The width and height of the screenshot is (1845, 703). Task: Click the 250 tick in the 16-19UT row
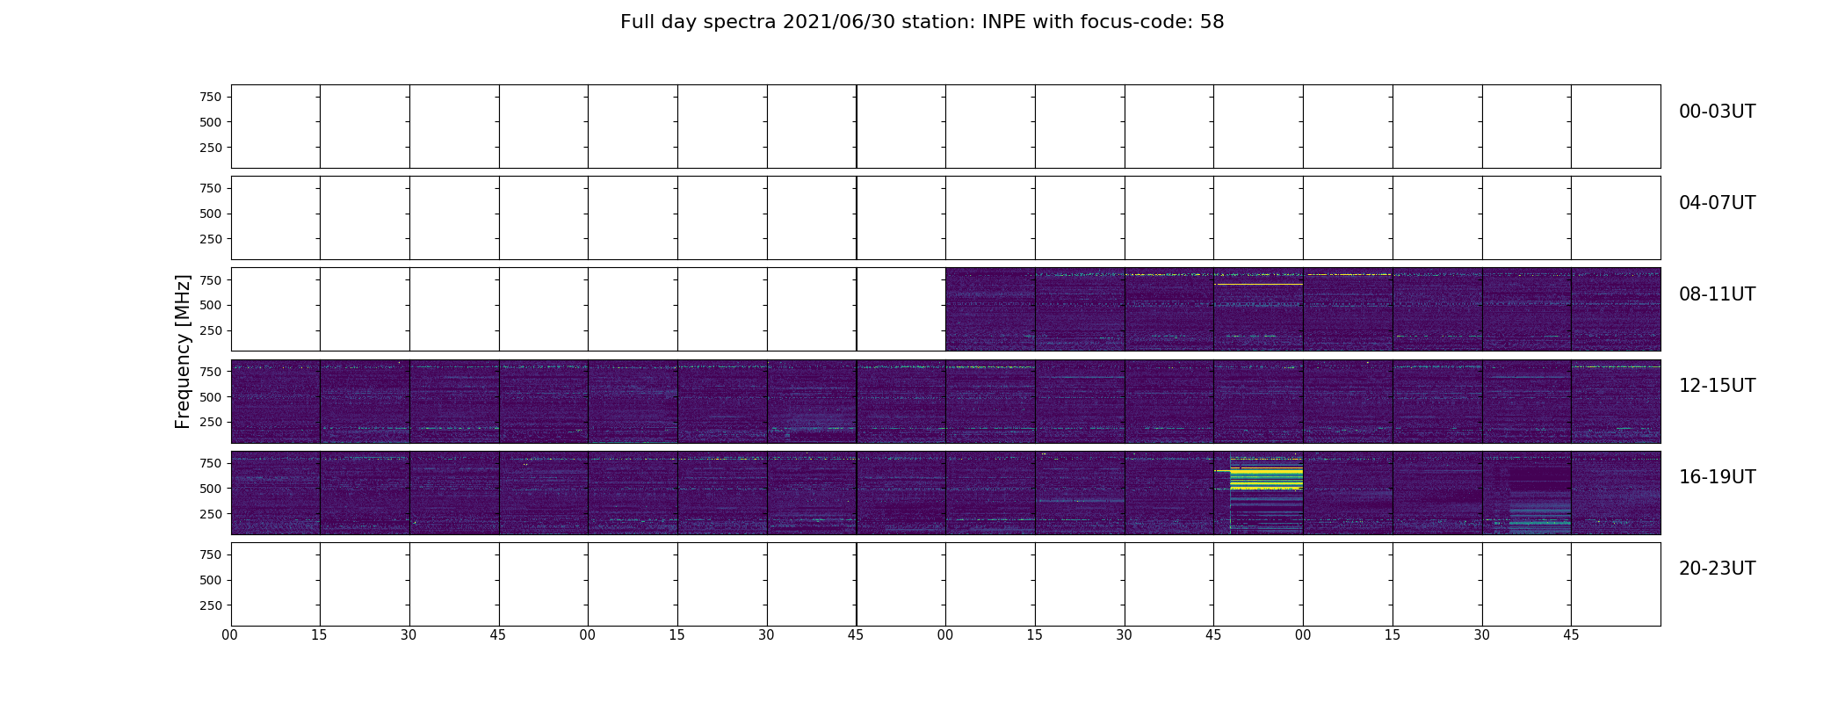tap(211, 514)
